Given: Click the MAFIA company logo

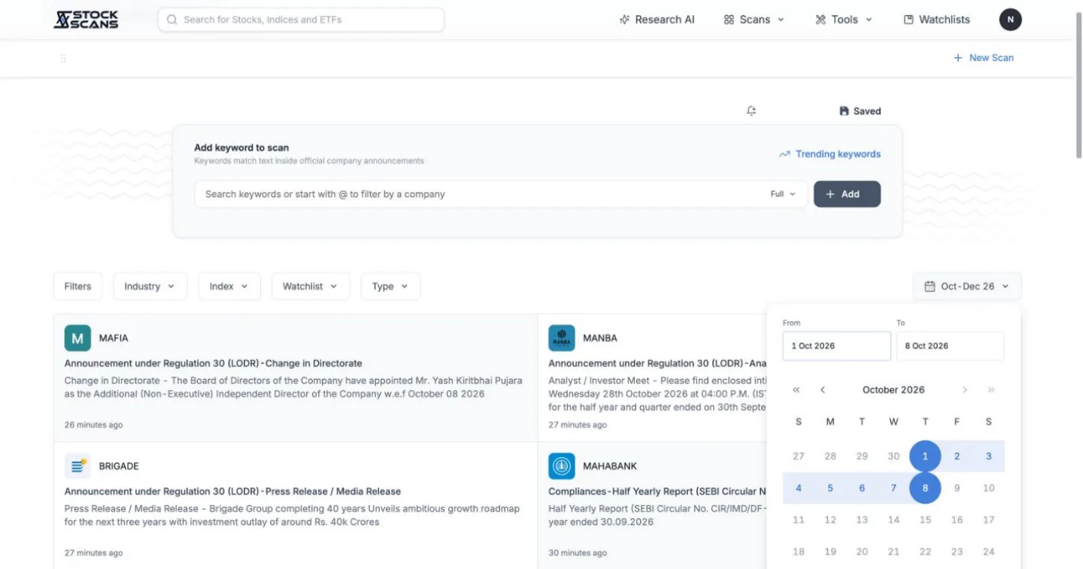Looking at the screenshot, I should [x=77, y=338].
